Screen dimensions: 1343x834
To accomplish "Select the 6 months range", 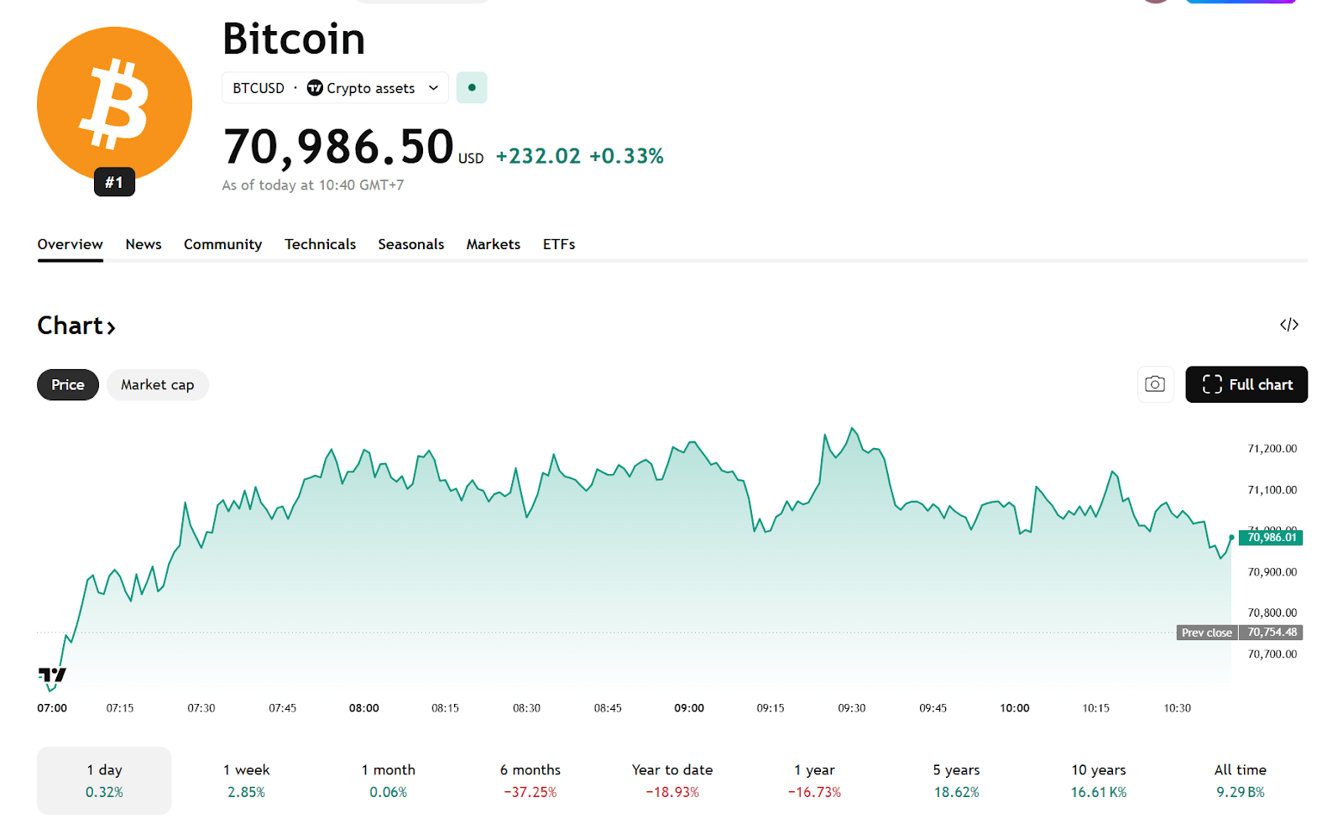I will (x=530, y=780).
